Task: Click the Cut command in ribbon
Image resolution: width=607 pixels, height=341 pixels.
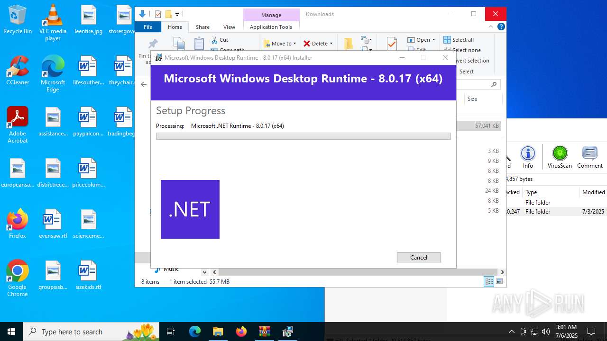Action: [x=220, y=40]
